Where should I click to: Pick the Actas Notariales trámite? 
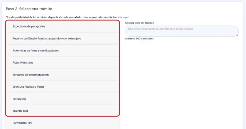[62, 62]
